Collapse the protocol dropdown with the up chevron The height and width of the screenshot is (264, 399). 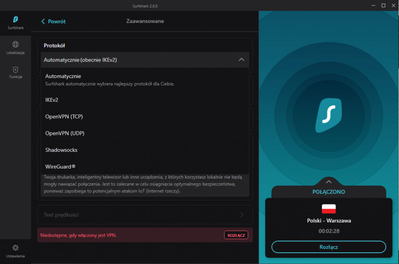pyautogui.click(x=242, y=60)
